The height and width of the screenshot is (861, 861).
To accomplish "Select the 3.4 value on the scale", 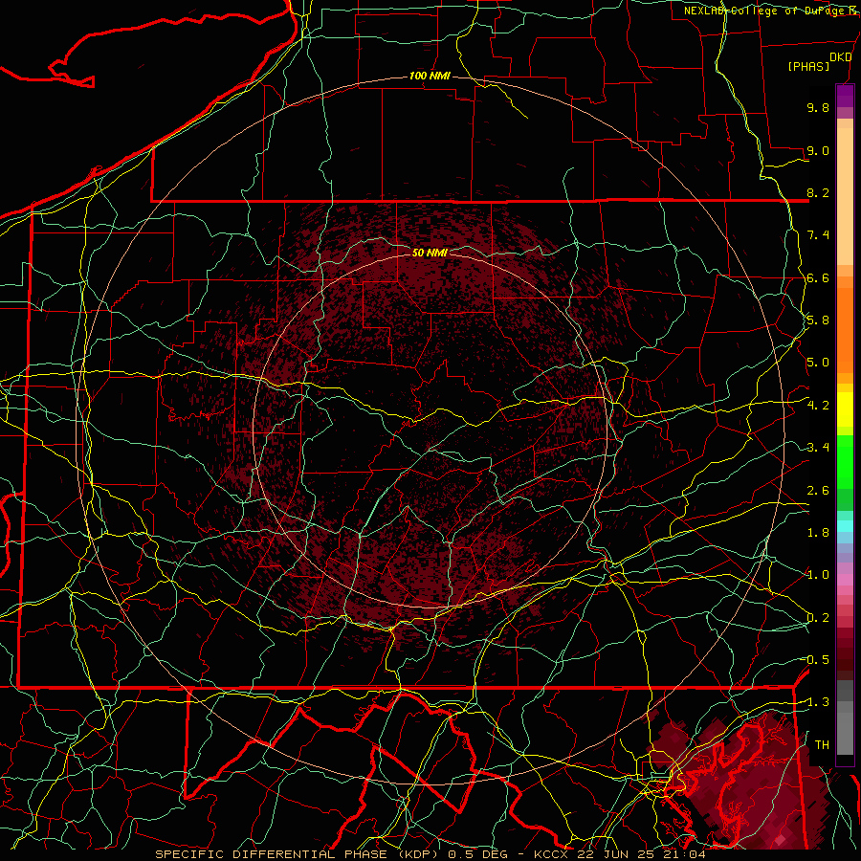I will pyautogui.click(x=818, y=448).
